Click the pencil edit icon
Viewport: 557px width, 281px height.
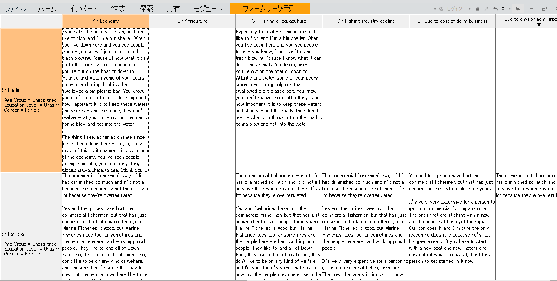(486, 9)
